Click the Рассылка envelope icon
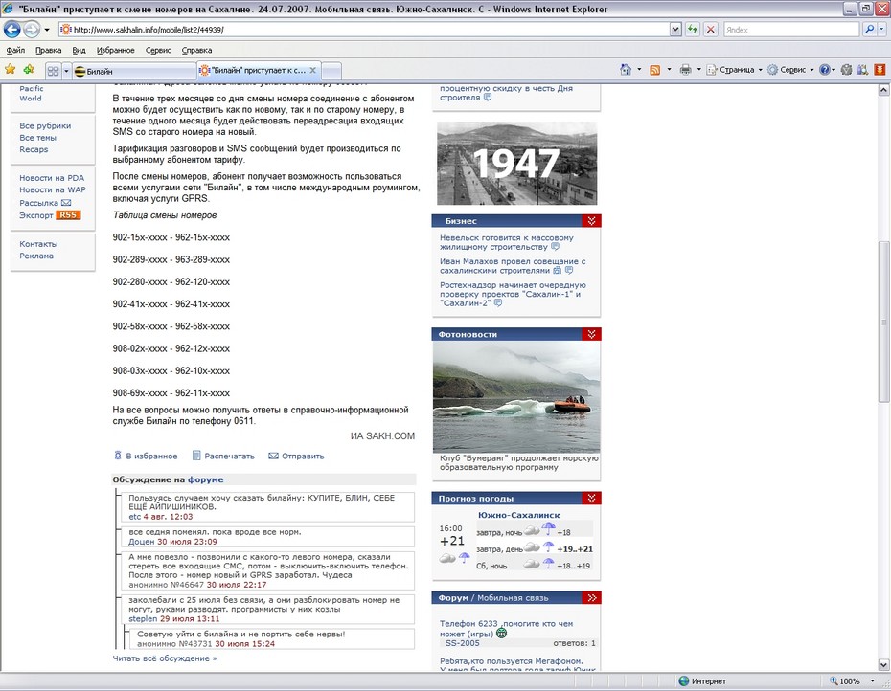891x691 pixels. click(66, 203)
